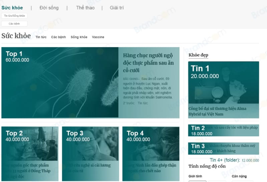The width and height of the screenshot is (267, 182).
Task: Click the Các bệnh link in section sub-menu
Action: click(x=58, y=37)
